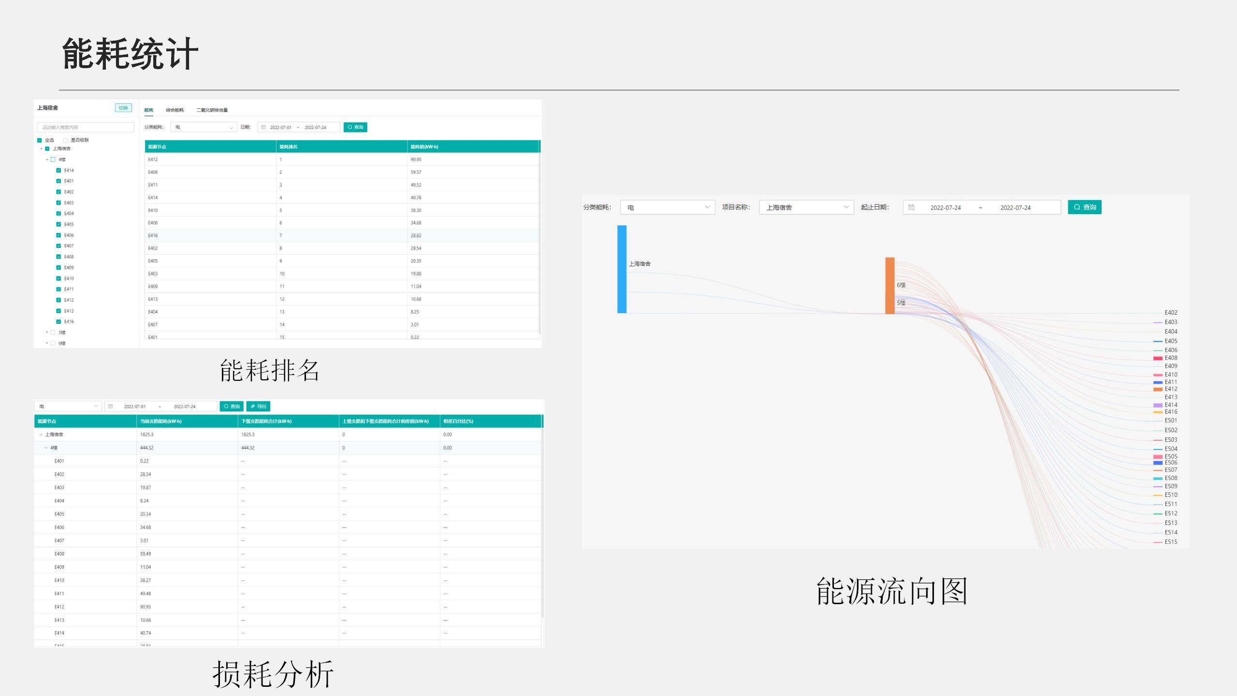
Task: Click the blue 上海宿舍 bar in flow chart
Action: (622, 269)
